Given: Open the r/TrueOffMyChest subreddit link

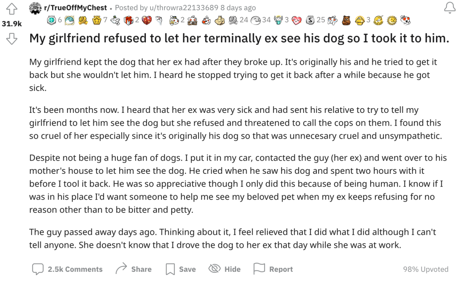Looking at the screenshot, I should (x=75, y=8).
